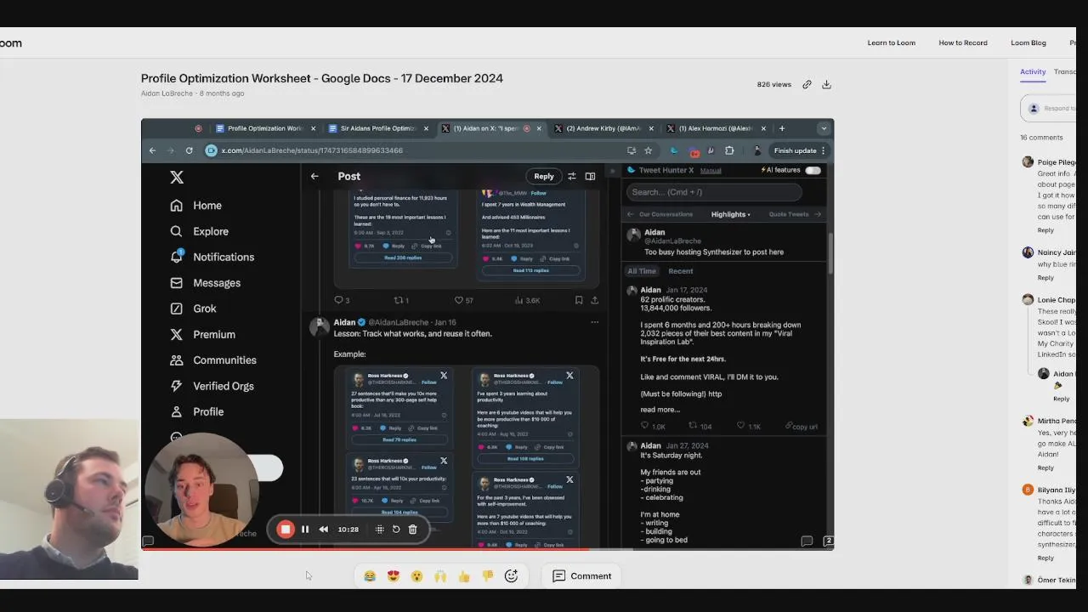Click the Finish update button
Viewport: 1088px width, 612px height.
[799, 150]
